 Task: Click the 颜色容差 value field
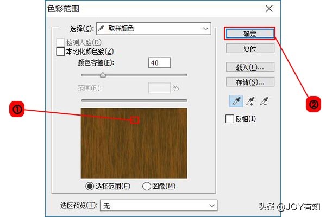point(159,63)
